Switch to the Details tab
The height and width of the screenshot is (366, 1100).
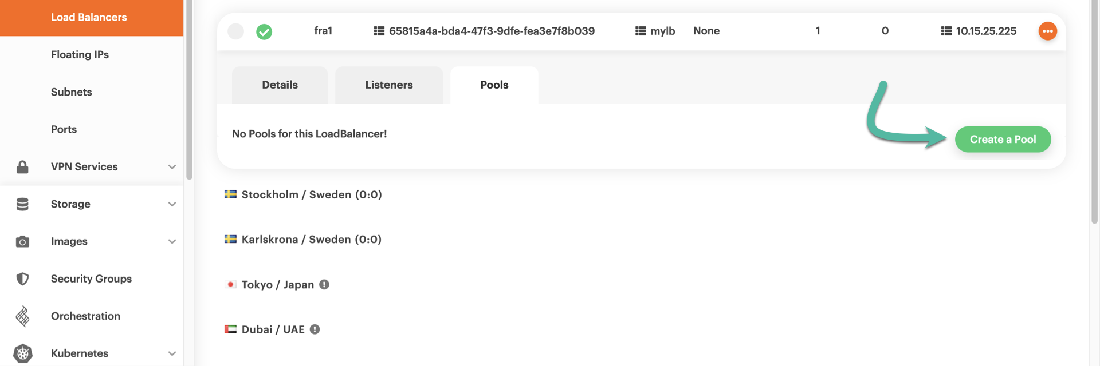coord(280,85)
